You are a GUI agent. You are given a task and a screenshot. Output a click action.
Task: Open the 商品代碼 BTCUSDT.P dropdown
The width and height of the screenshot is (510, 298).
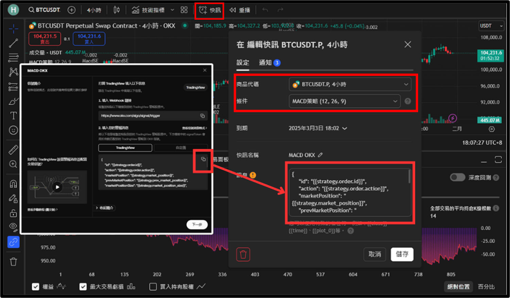point(350,84)
